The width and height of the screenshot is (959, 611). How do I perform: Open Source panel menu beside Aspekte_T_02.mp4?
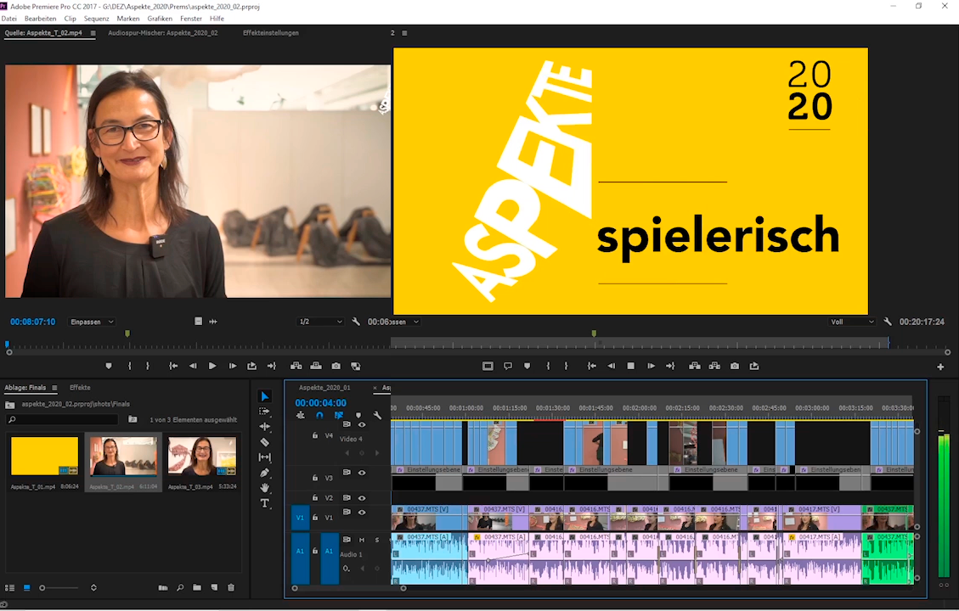pos(93,33)
